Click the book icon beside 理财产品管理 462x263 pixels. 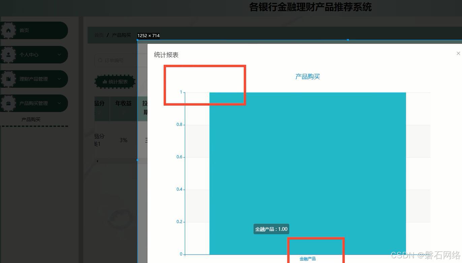pyautogui.click(x=8, y=79)
